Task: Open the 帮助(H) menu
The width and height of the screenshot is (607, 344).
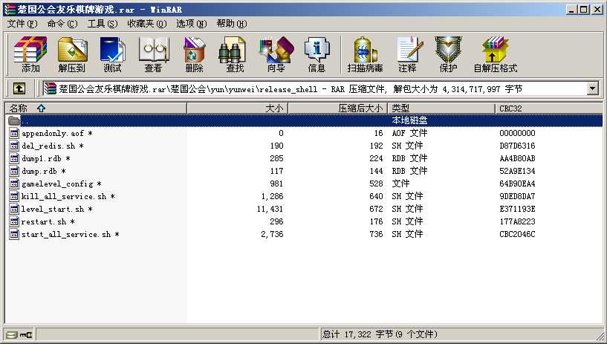Action: 232,24
